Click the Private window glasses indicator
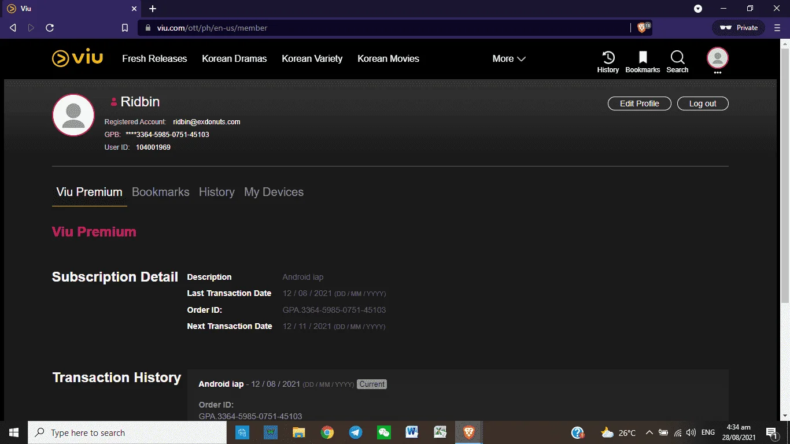The width and height of the screenshot is (790, 444). pos(739,28)
